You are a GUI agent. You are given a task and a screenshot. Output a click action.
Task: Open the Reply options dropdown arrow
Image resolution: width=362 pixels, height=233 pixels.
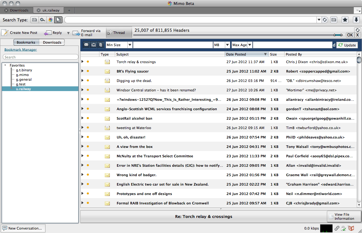(68, 33)
